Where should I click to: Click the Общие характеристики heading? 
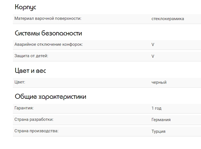click(x=50, y=97)
